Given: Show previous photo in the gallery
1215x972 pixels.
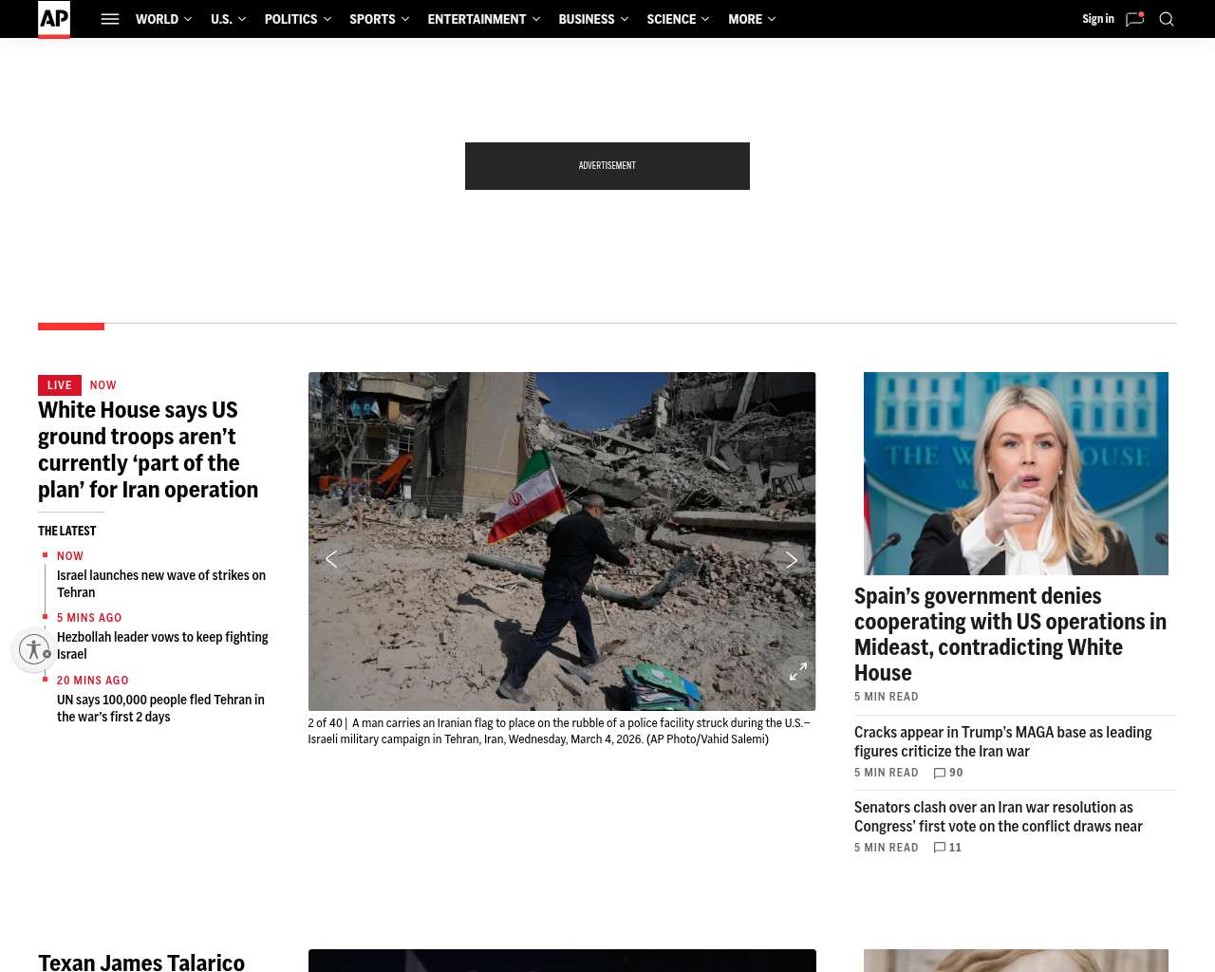Looking at the screenshot, I should point(331,559).
